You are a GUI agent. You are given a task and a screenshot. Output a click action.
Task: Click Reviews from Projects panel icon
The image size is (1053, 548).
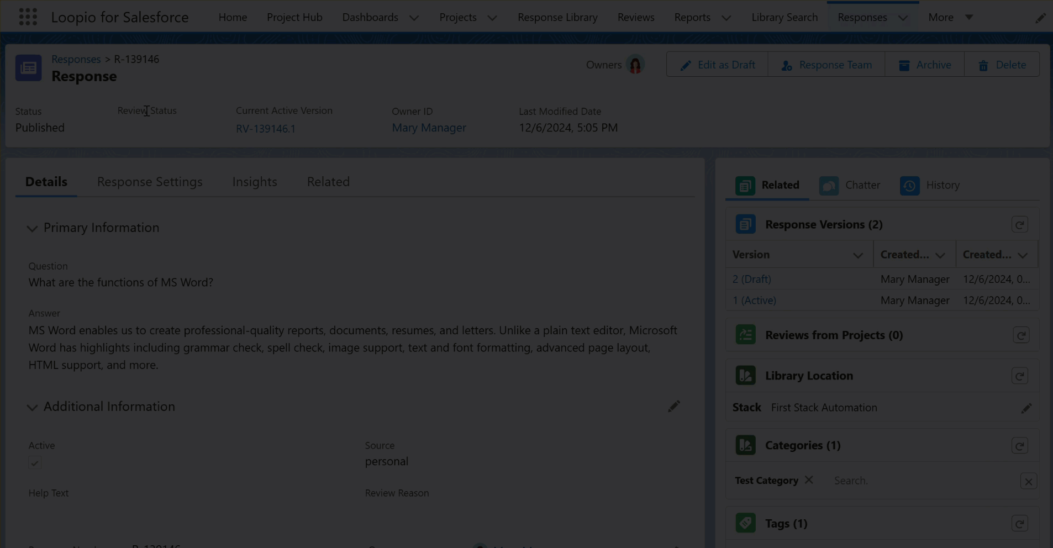[x=745, y=335]
